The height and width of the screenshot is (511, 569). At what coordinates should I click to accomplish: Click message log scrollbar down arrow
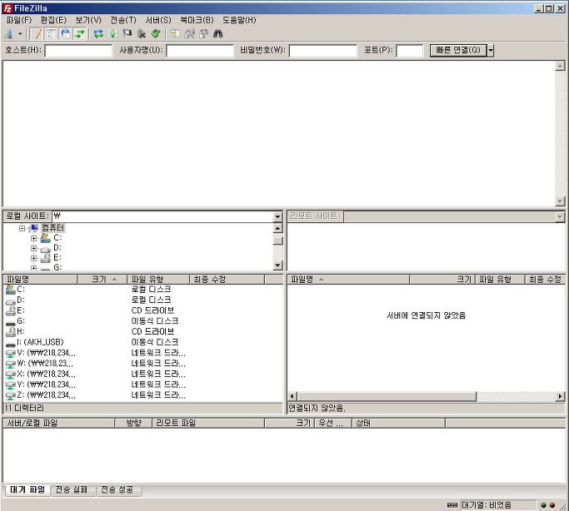click(x=560, y=201)
